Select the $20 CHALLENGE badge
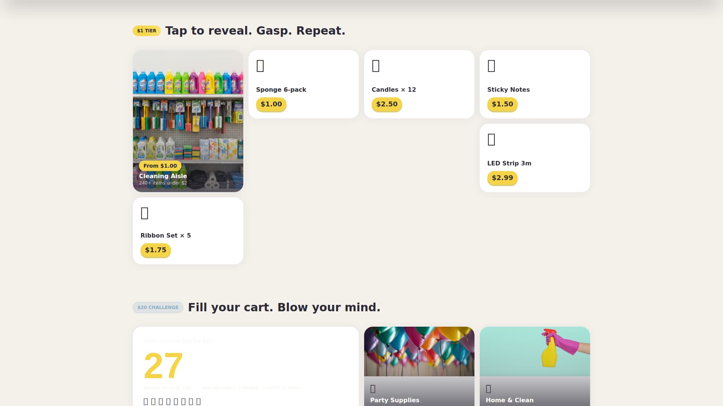 coord(158,308)
